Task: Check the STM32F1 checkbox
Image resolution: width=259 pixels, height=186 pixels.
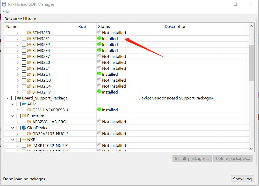Action: (24, 39)
